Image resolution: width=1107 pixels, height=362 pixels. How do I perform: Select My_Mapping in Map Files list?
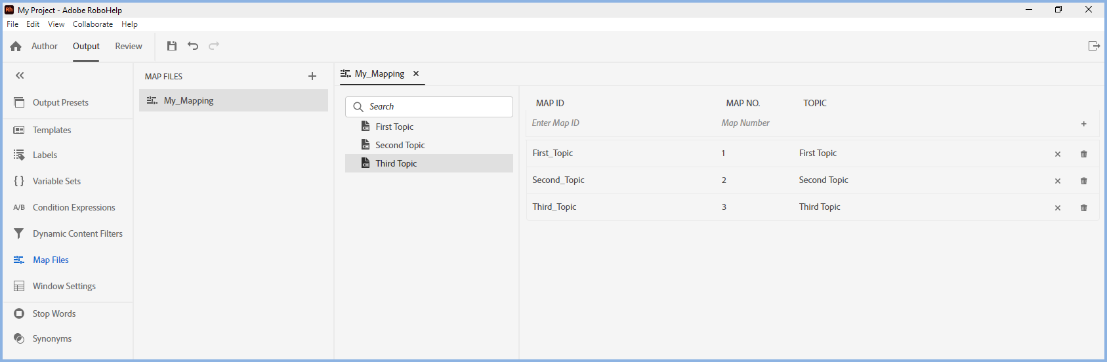[189, 101]
